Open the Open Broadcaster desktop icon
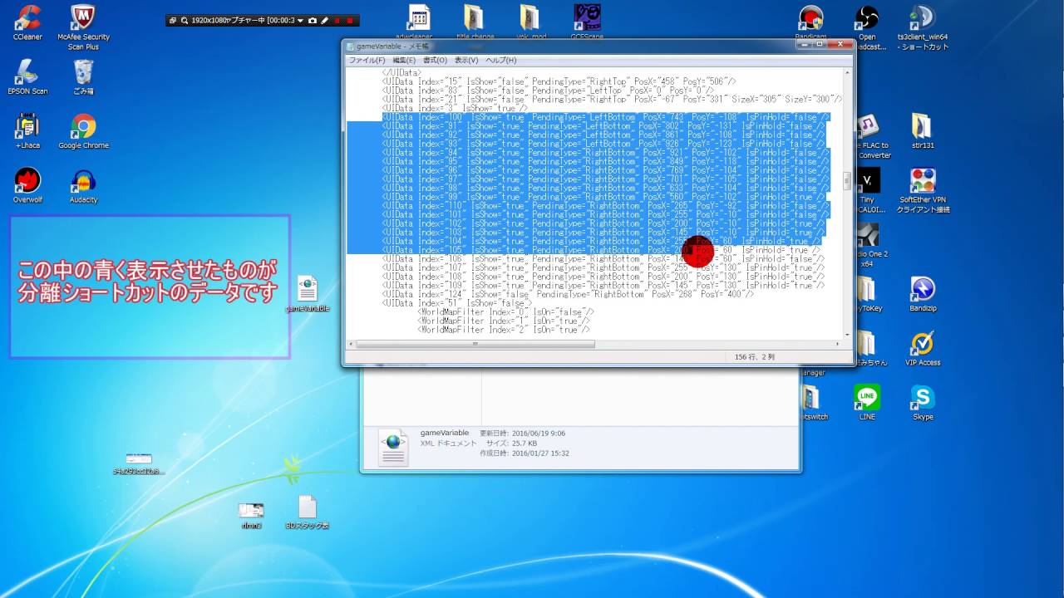 (x=867, y=27)
